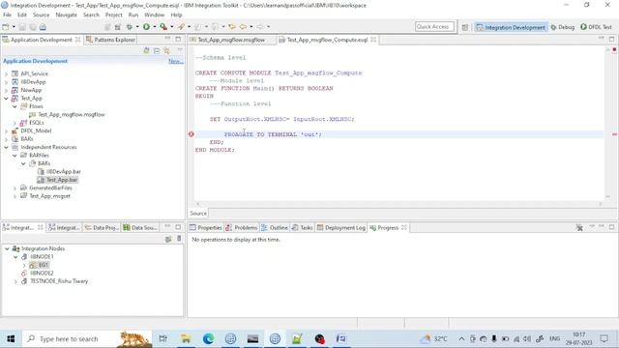
Task: Select the Integration Development perspective button
Action: 511,27
